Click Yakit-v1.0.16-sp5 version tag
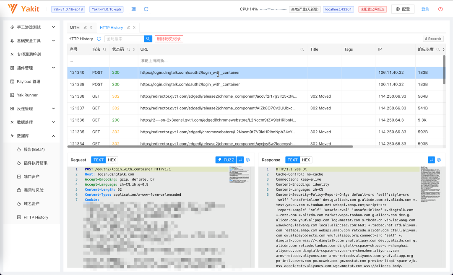The width and height of the screenshot is (453, 275). coord(106,9)
